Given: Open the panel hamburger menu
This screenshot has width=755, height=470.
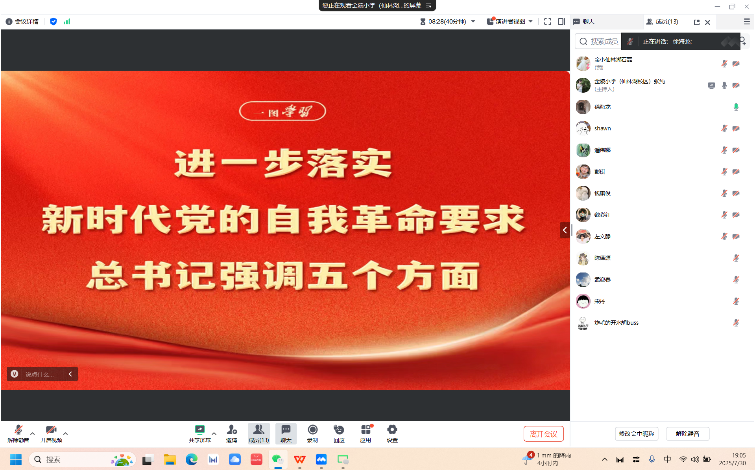Looking at the screenshot, I should pos(746,22).
